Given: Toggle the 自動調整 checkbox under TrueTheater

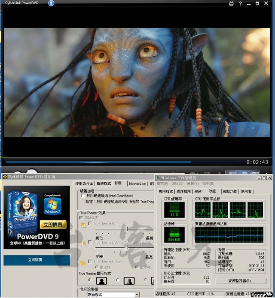Looking at the screenshot, I should (81, 218).
